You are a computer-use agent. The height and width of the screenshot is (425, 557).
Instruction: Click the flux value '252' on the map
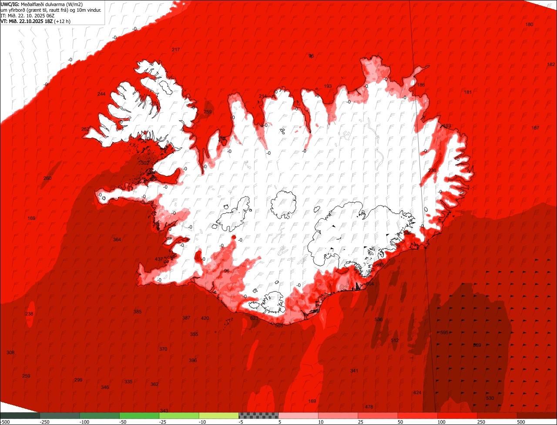(x=85, y=129)
